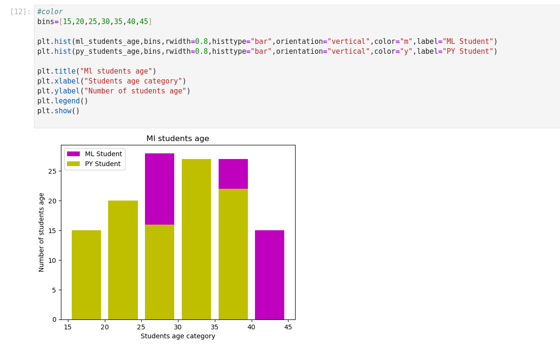Image resolution: width=560 pixels, height=352 pixels.
Task: Click the plt.hist line for ml_students_age
Action: pyautogui.click(x=267, y=42)
